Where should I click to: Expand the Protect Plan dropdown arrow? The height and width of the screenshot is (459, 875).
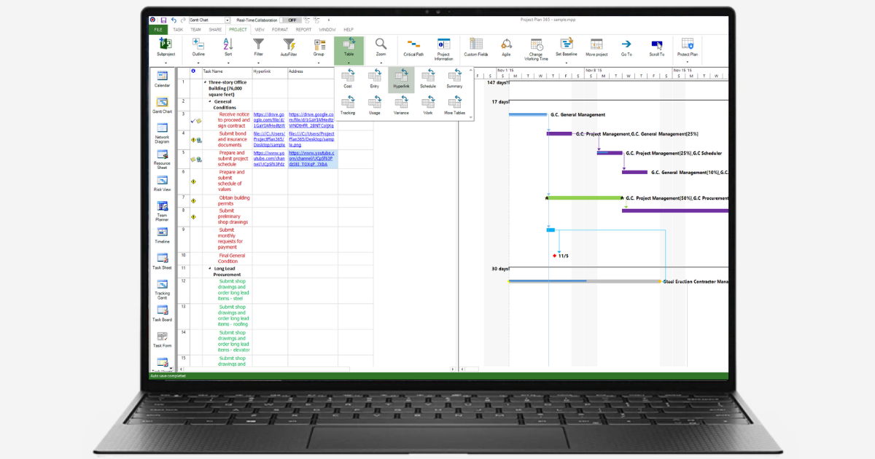tap(687, 63)
